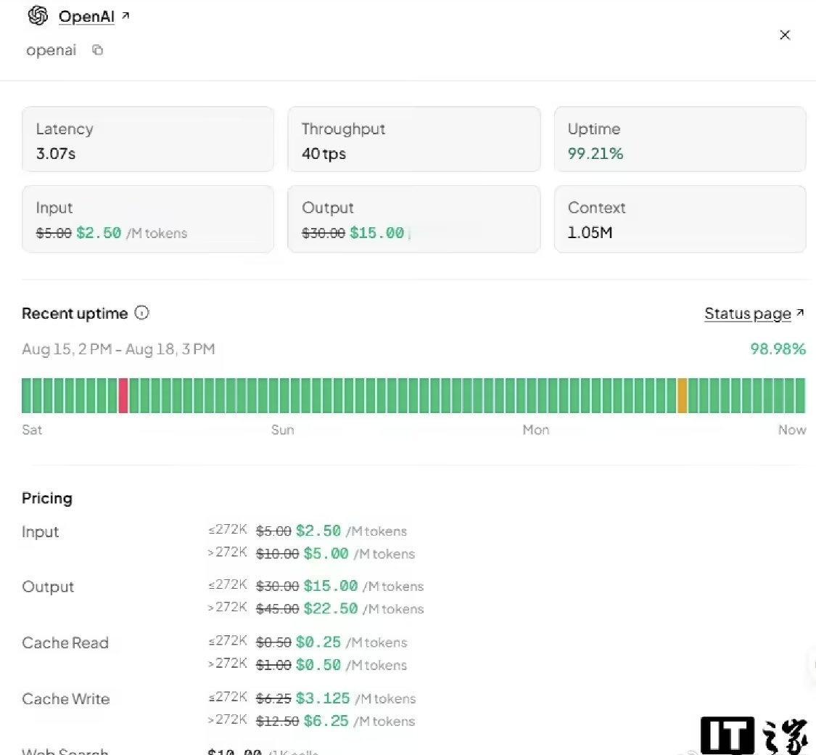Click the Pricing heading
The width and height of the screenshot is (816, 755).
coord(47,498)
